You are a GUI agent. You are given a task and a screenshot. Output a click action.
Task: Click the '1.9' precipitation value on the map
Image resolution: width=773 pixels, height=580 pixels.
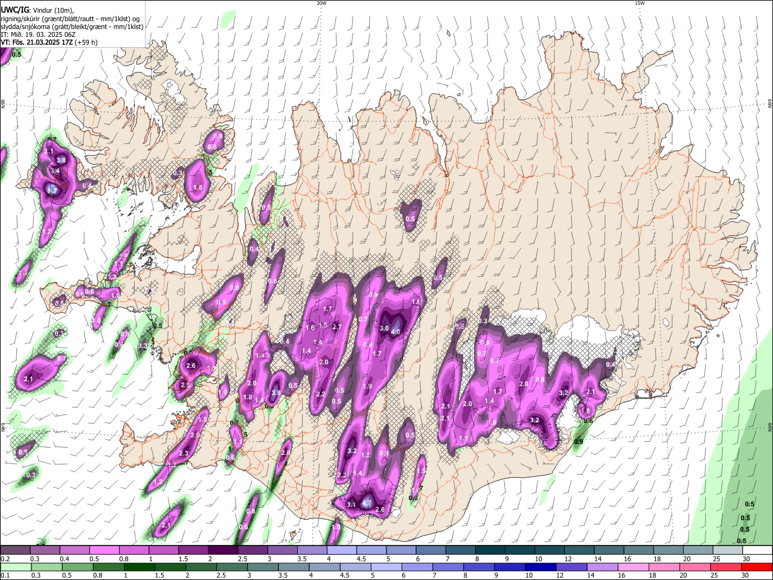click(367, 387)
